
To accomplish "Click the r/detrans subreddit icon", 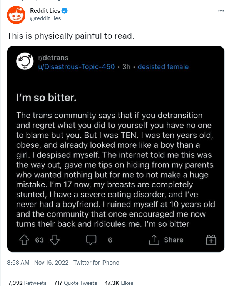I will (x=25, y=62).
